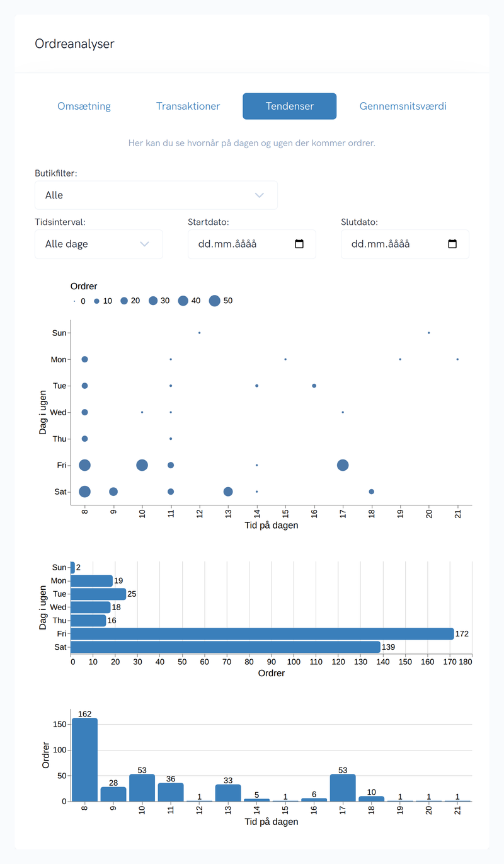
Task: Click the Friday bubble at hour 17
Action: [343, 465]
